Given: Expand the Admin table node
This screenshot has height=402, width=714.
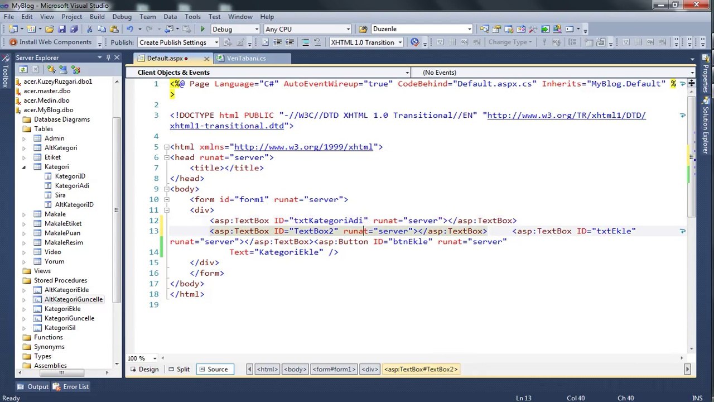Looking at the screenshot, I should [23, 138].
